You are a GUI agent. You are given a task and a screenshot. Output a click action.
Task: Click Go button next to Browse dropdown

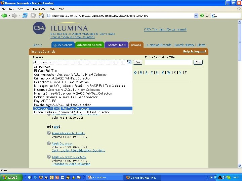tap(138, 62)
